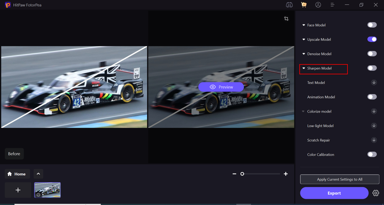
Task: Download the Text Model
Action: click(x=373, y=82)
